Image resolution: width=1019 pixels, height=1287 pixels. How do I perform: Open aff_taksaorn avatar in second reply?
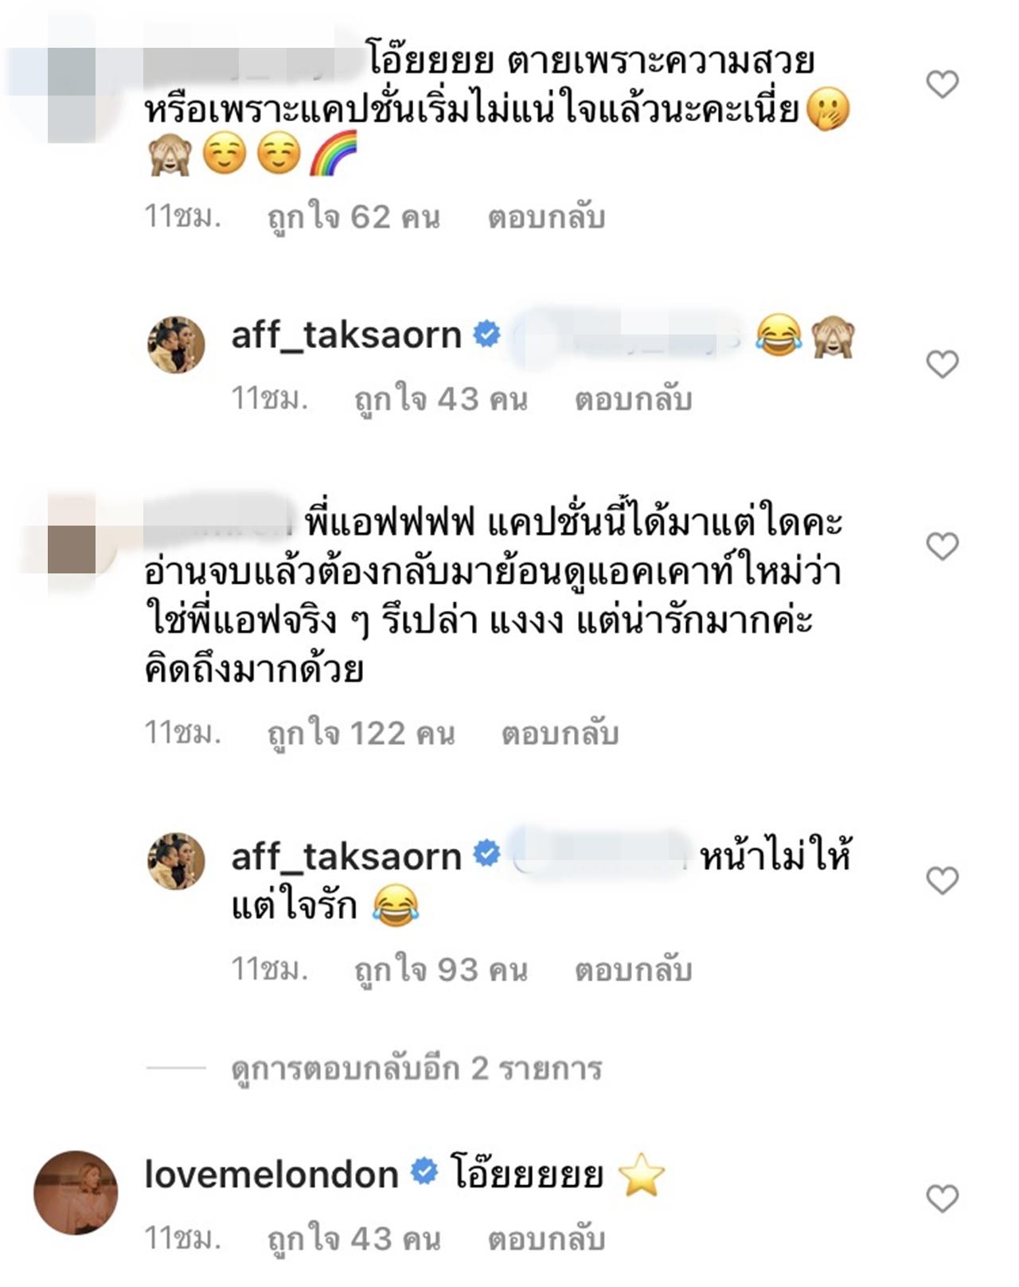click(177, 861)
